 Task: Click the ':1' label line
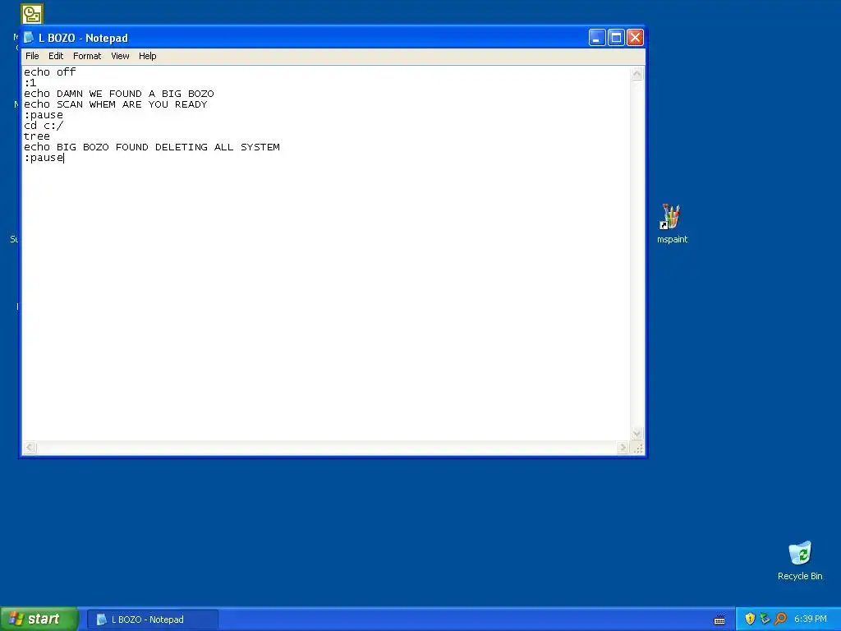(30, 83)
